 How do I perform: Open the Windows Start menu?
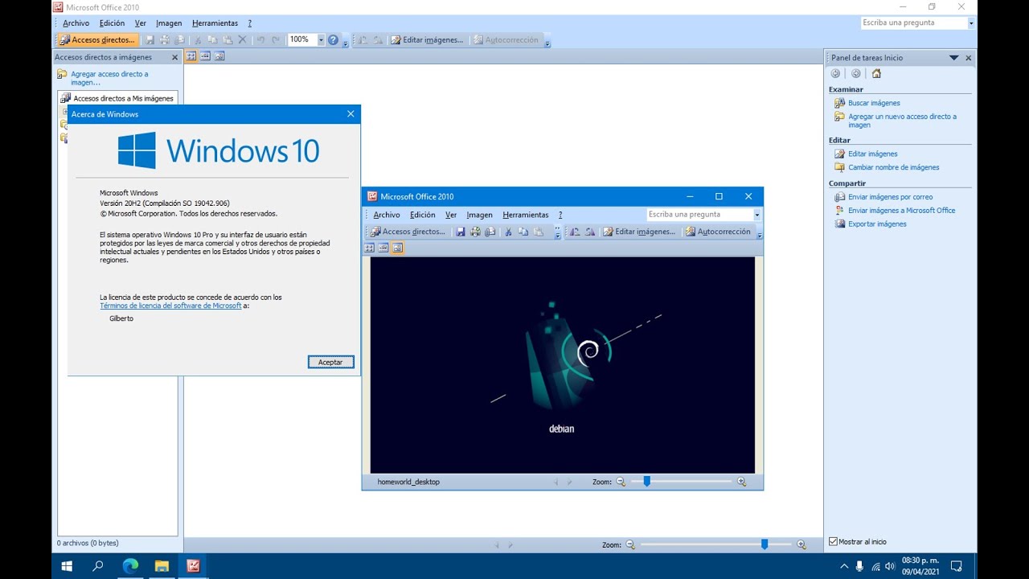pos(67,566)
